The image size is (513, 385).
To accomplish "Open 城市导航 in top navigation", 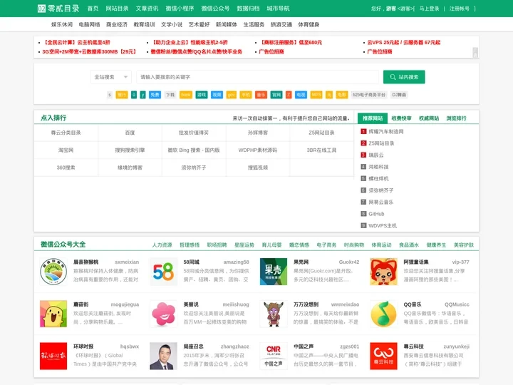I will 278,9.
